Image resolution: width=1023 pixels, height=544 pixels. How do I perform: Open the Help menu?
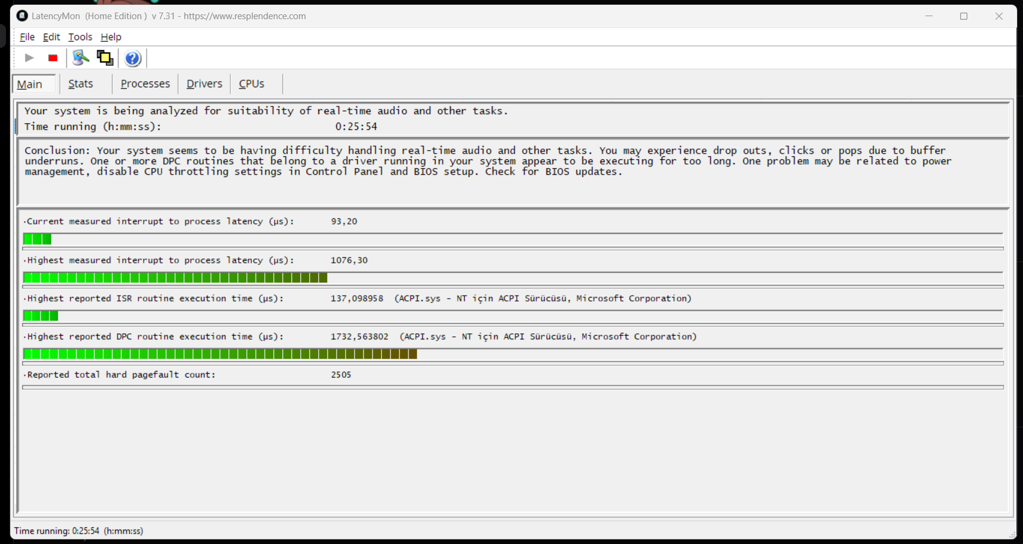coord(111,37)
